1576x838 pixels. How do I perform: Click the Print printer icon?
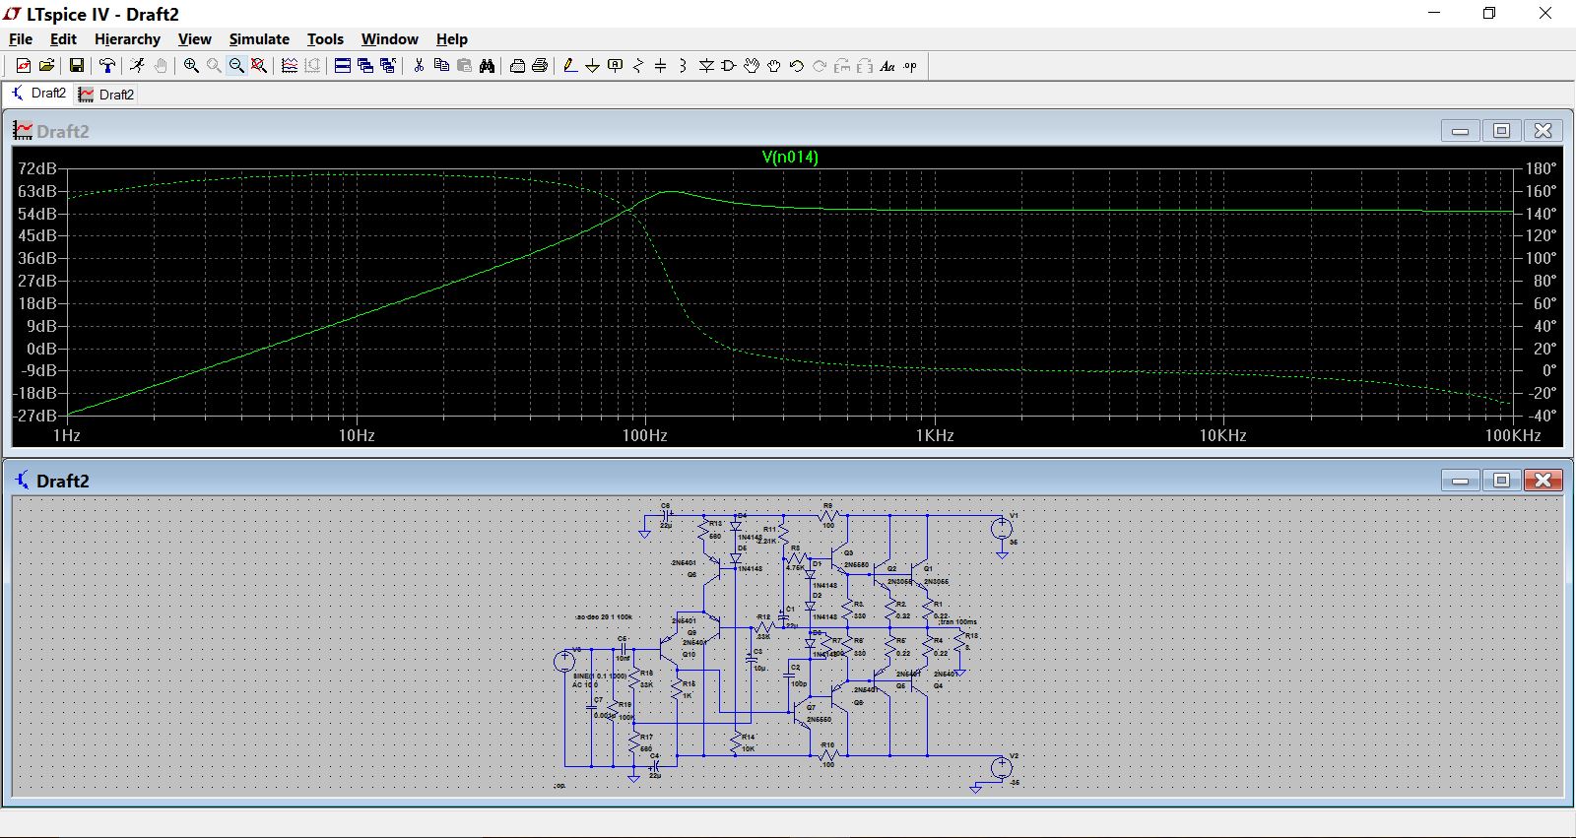tap(540, 66)
